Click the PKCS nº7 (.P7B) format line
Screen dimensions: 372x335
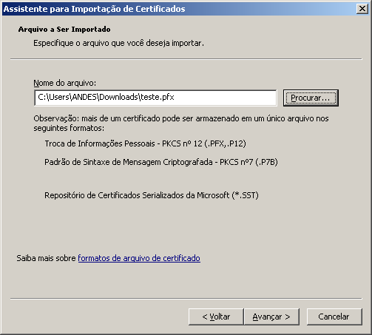pos(161,162)
